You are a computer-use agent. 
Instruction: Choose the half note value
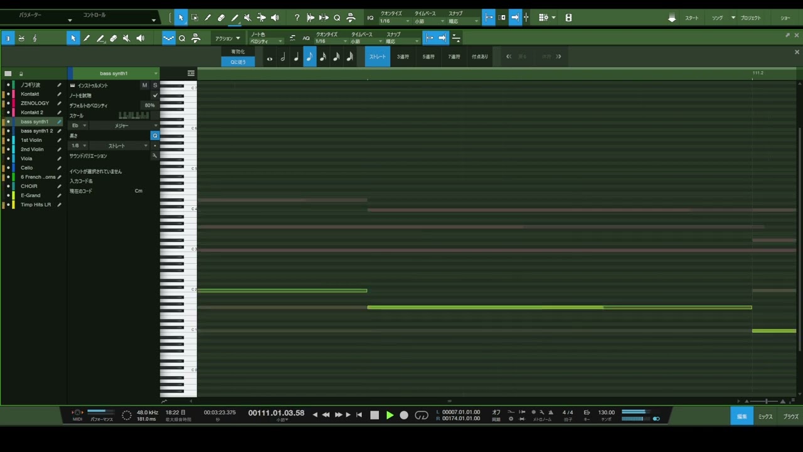283,57
